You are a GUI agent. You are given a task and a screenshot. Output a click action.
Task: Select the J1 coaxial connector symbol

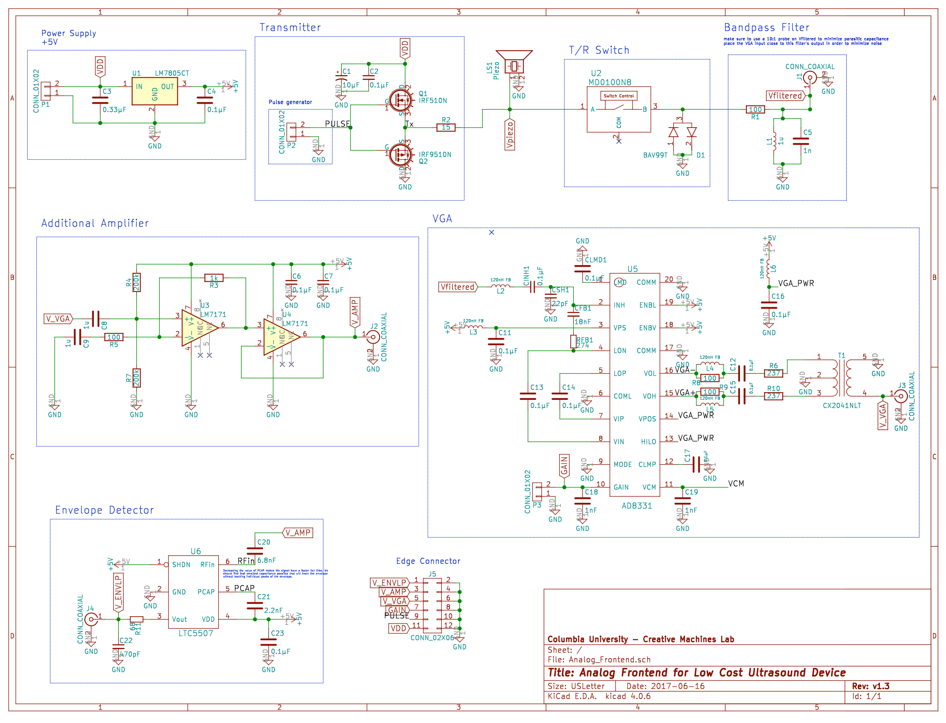810,78
